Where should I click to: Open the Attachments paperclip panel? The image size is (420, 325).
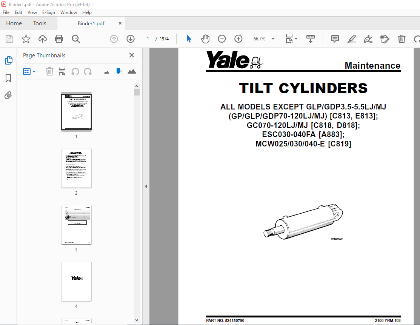coord(8,95)
